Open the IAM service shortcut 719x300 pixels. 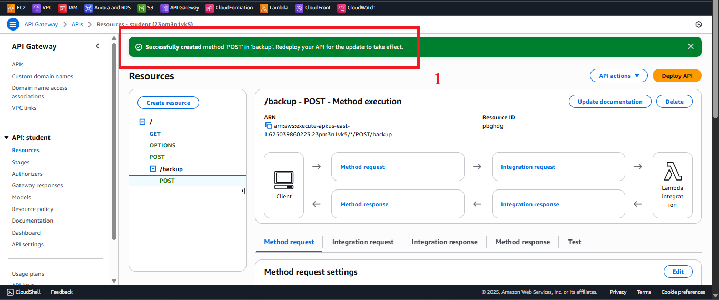click(x=68, y=8)
